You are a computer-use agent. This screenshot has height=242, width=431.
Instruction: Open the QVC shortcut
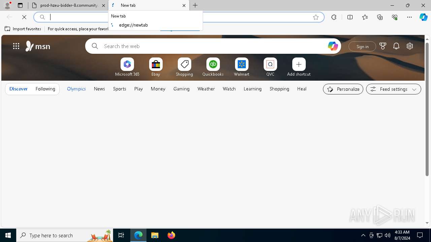(270, 67)
